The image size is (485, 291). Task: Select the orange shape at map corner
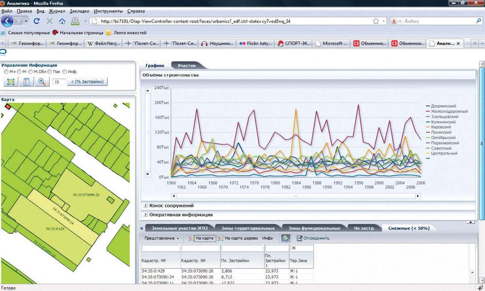[8, 107]
